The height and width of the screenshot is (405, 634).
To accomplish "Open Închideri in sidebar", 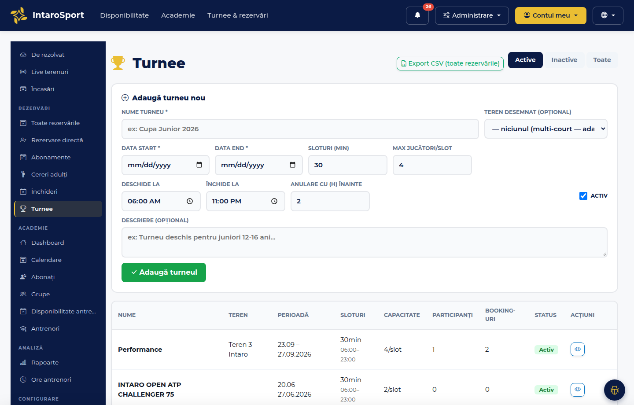I will pyautogui.click(x=58, y=191).
